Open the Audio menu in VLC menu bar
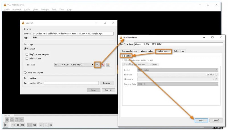The image size is (228, 130). pyautogui.click(x=27, y=9)
